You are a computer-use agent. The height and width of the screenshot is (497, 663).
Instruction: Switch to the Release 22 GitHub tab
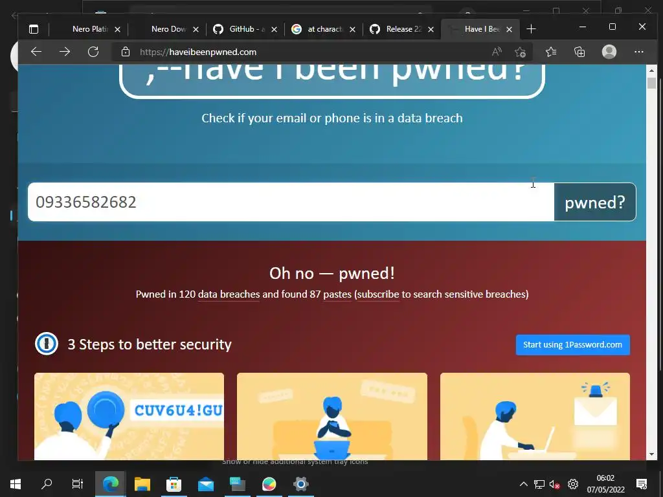pyautogui.click(x=403, y=29)
